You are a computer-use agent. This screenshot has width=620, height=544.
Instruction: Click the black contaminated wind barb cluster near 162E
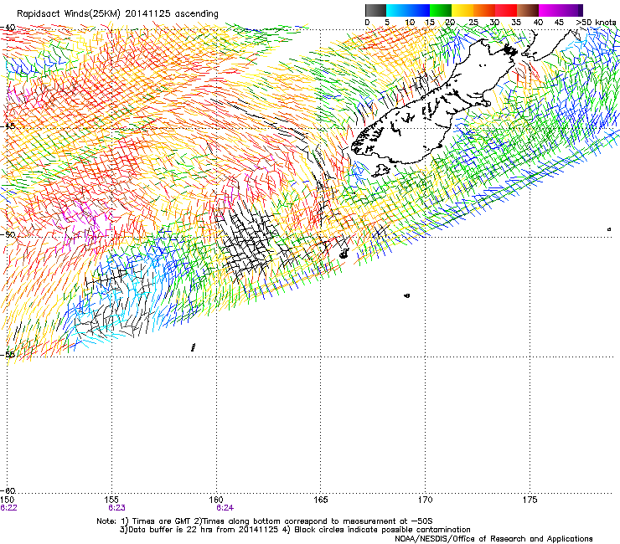click(247, 241)
